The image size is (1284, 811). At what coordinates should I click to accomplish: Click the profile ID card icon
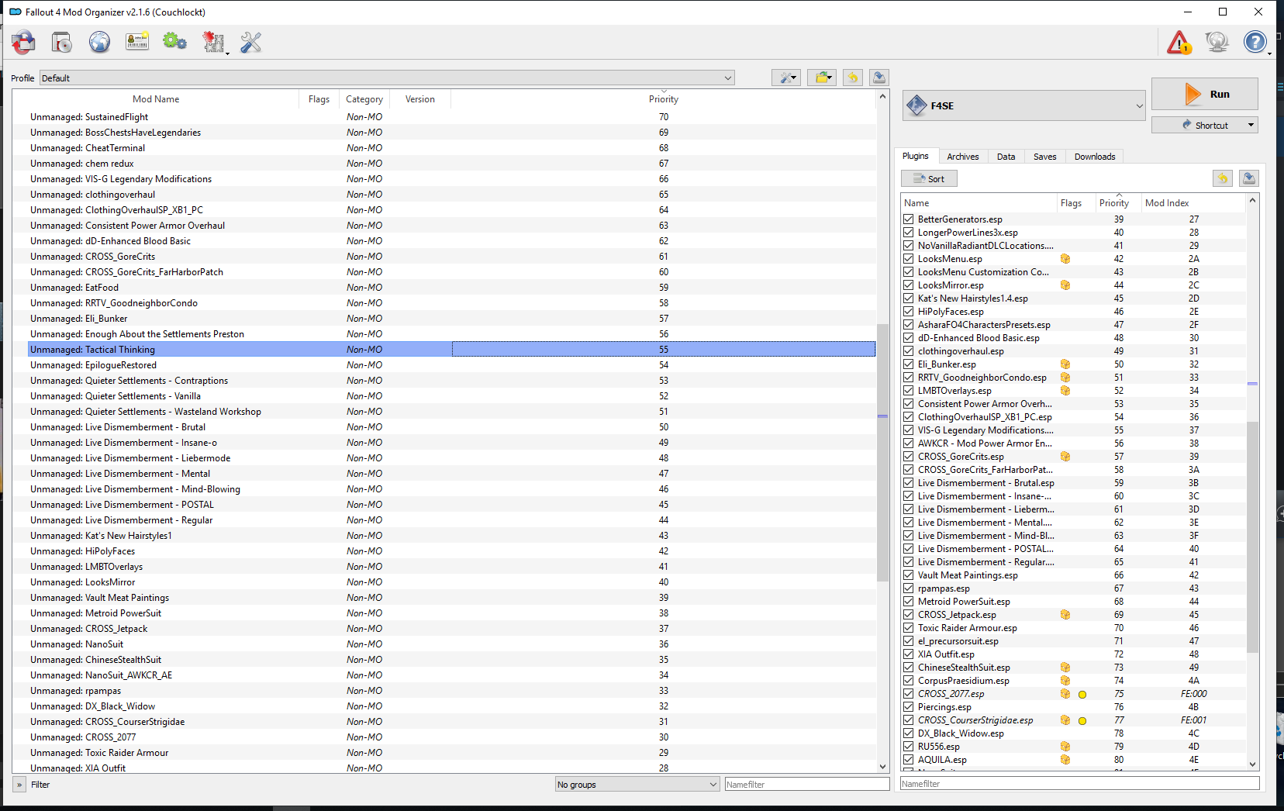point(137,42)
